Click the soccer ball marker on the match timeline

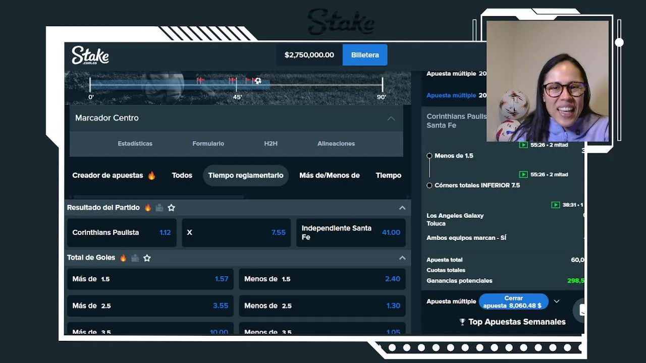point(258,81)
